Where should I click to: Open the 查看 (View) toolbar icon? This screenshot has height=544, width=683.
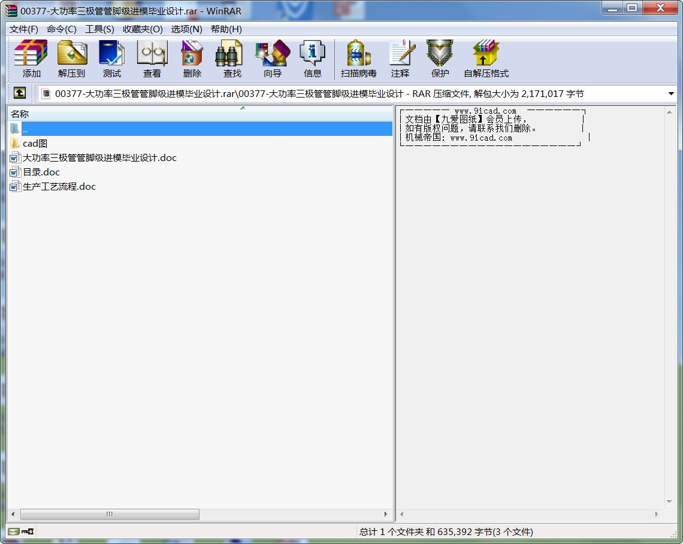point(152,59)
